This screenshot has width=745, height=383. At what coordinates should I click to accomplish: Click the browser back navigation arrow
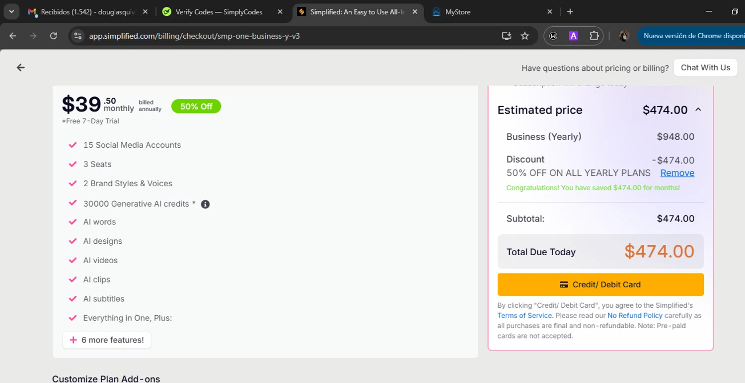[x=13, y=36]
